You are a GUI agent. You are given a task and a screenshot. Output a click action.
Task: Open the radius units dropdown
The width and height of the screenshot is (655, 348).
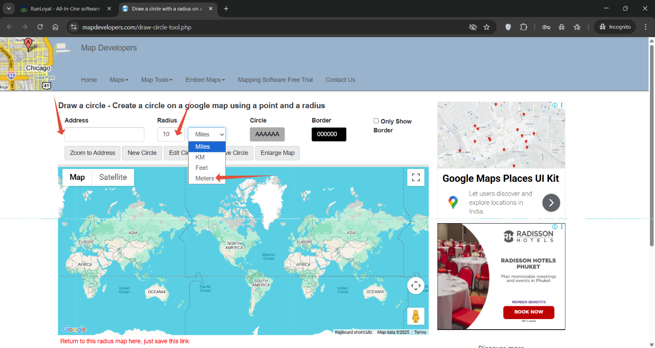pyautogui.click(x=207, y=134)
